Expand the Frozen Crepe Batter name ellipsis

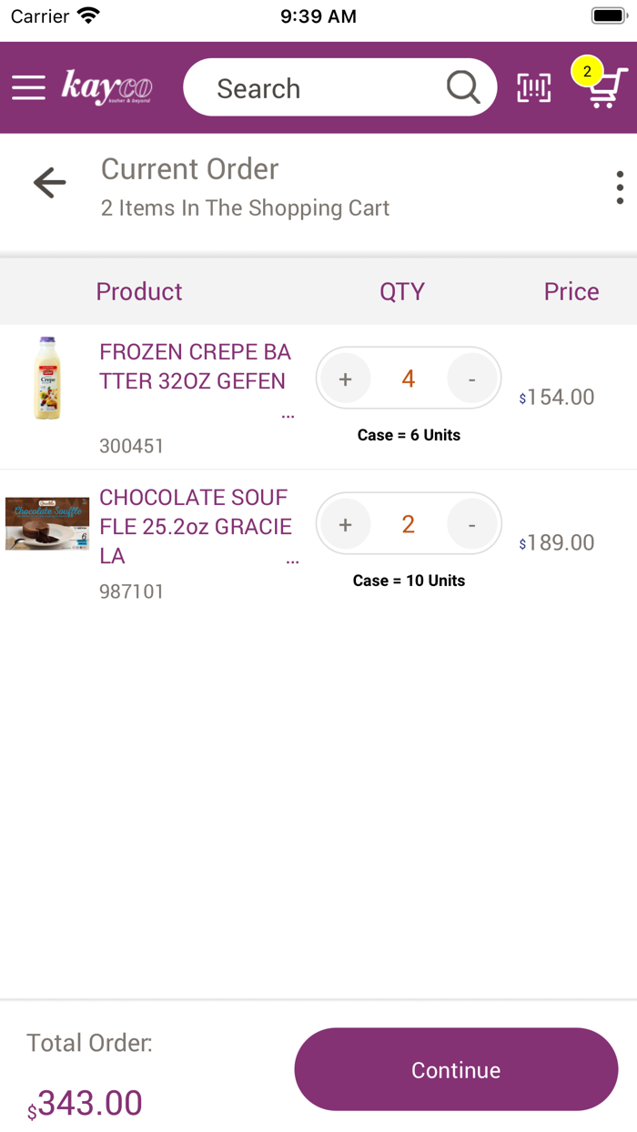[x=288, y=412]
